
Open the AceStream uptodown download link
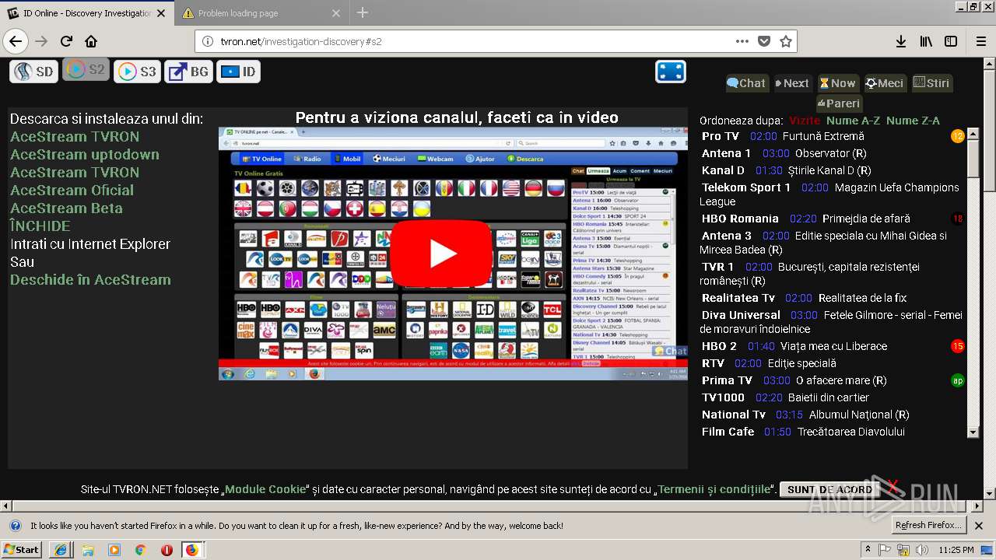pos(85,155)
